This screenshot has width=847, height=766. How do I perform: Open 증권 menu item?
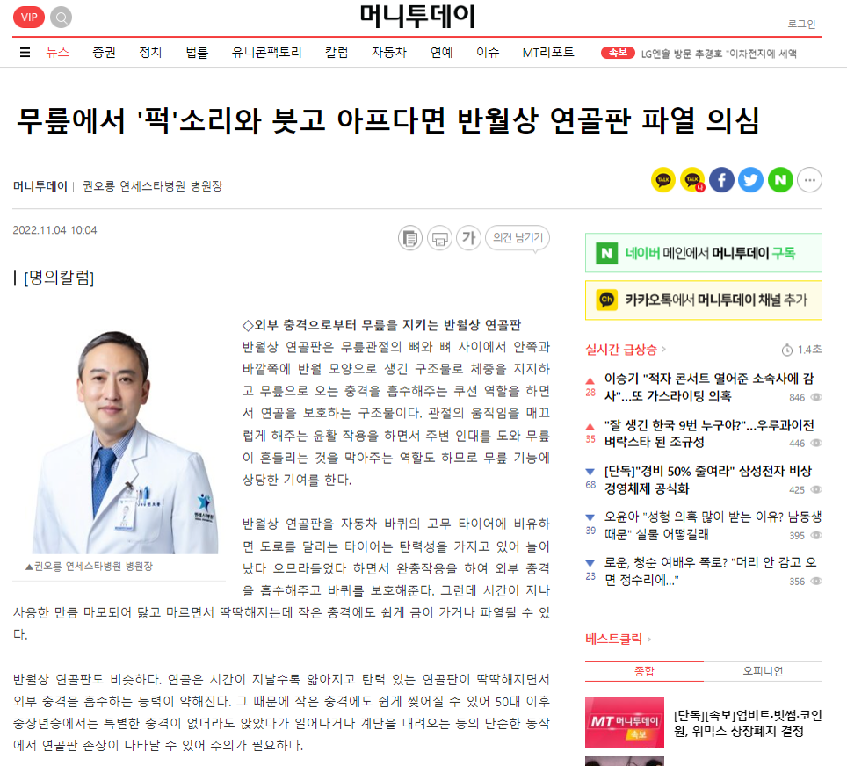[104, 53]
